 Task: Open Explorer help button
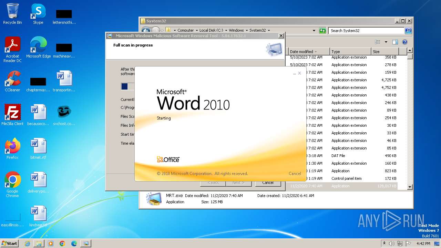[405, 42]
